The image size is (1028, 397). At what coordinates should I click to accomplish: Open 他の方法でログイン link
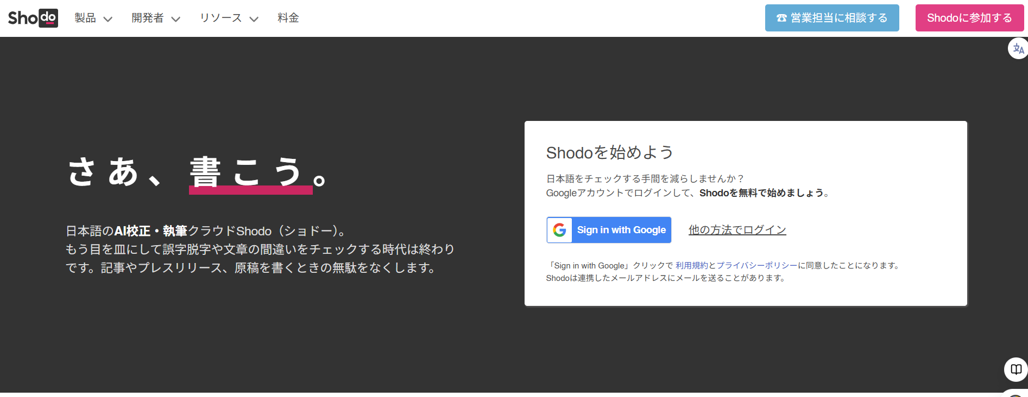click(737, 230)
